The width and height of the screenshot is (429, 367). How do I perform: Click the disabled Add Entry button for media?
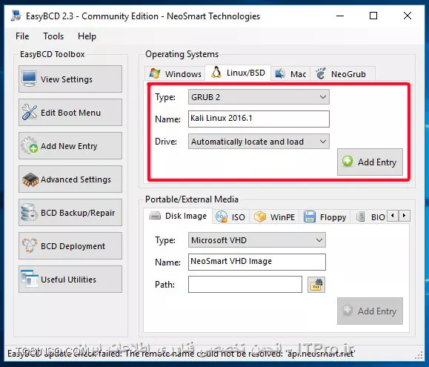pyautogui.click(x=370, y=311)
